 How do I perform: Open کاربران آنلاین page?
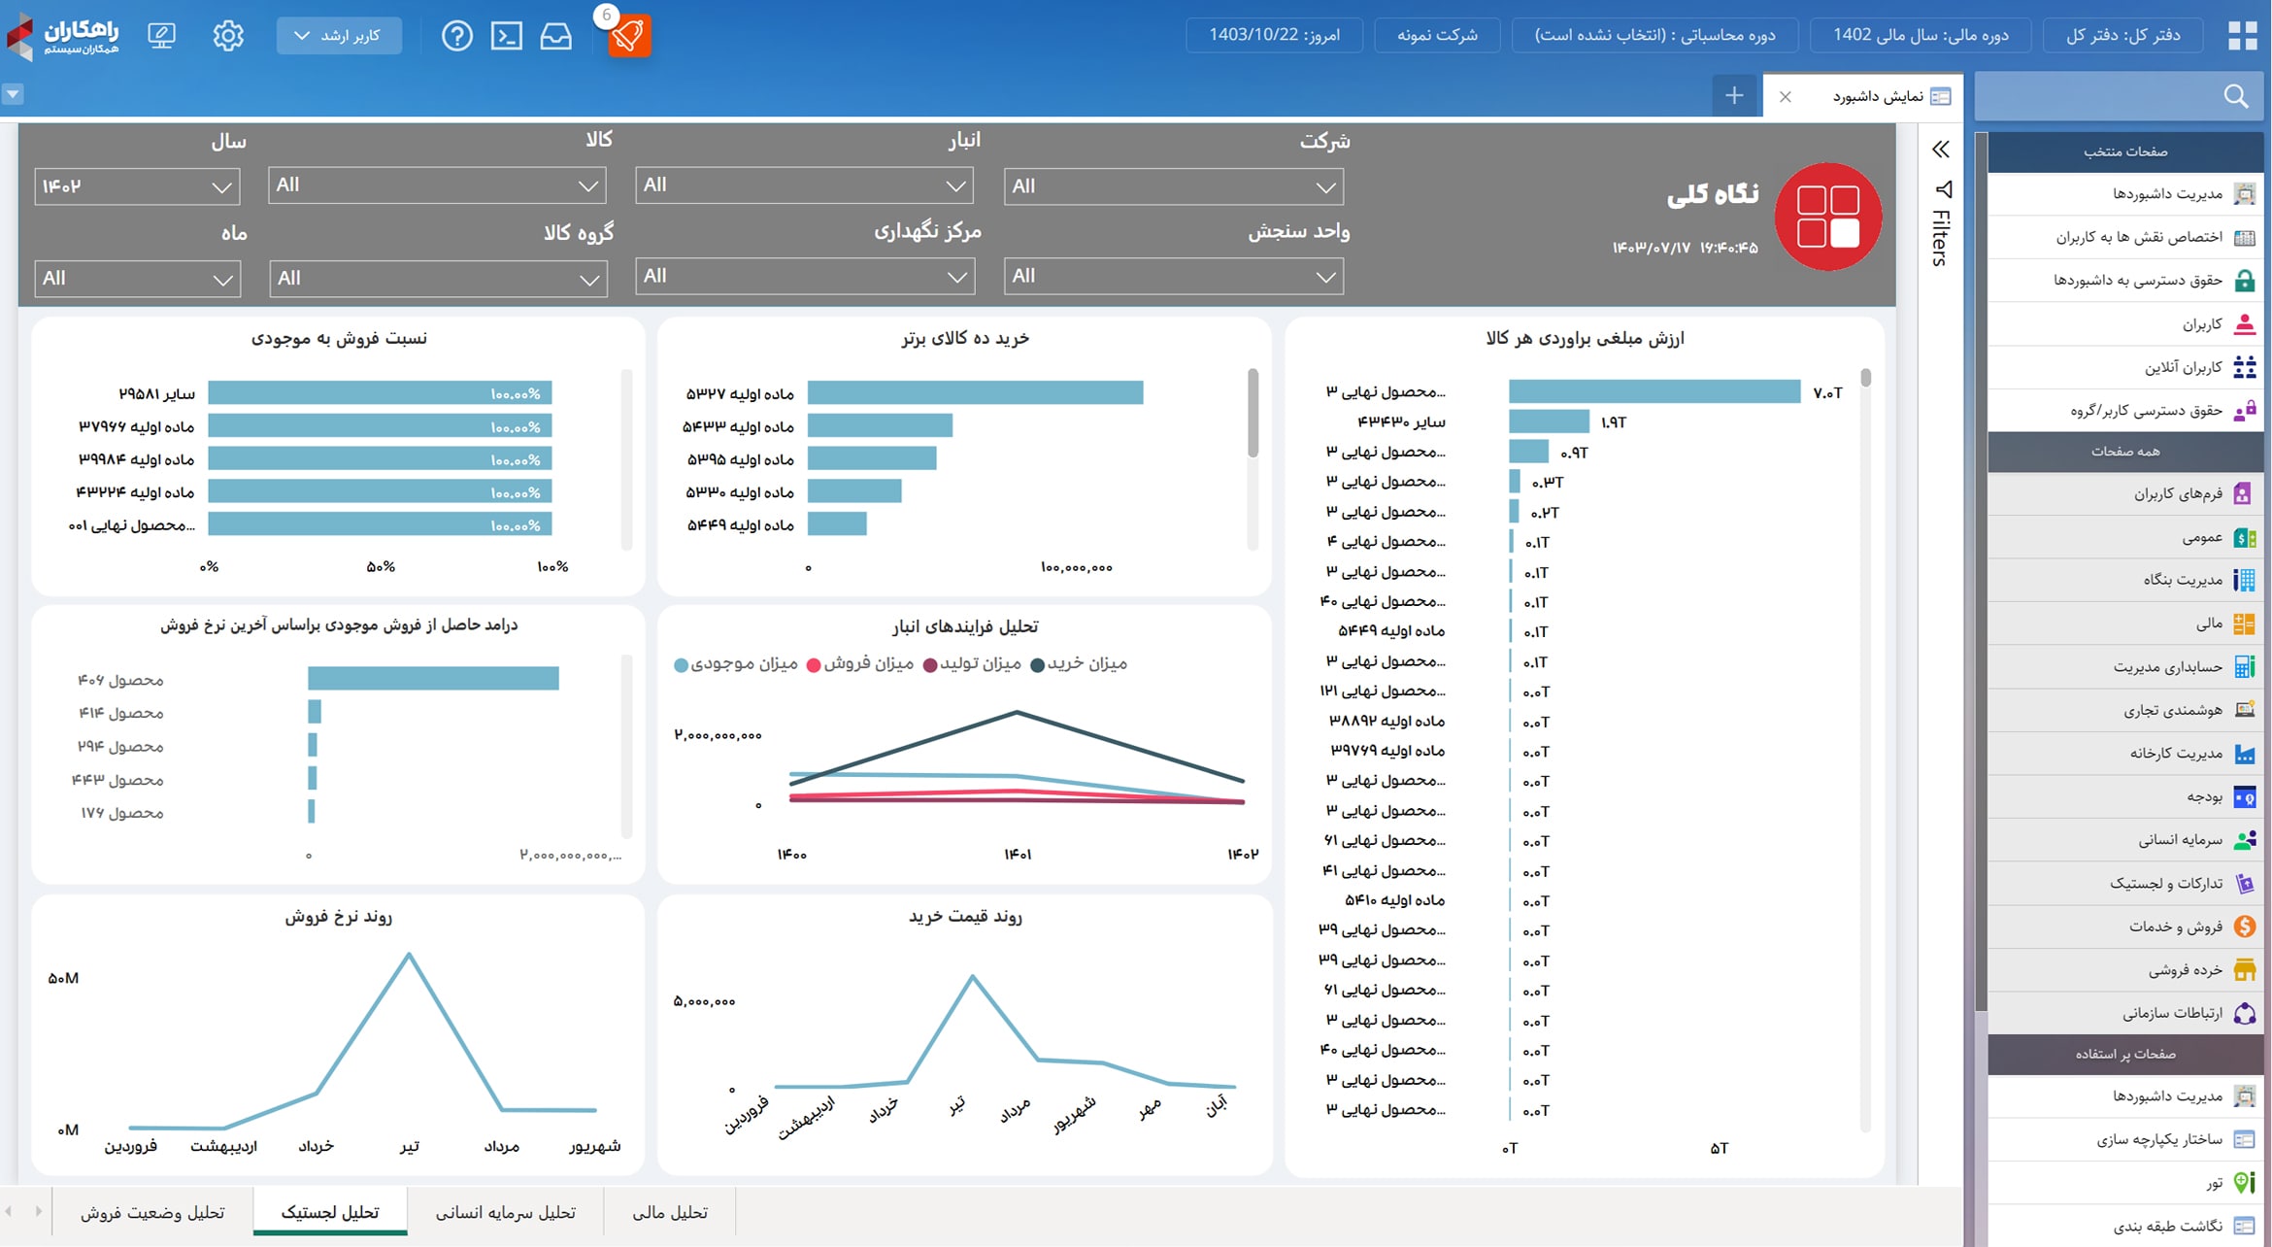click(x=2124, y=367)
